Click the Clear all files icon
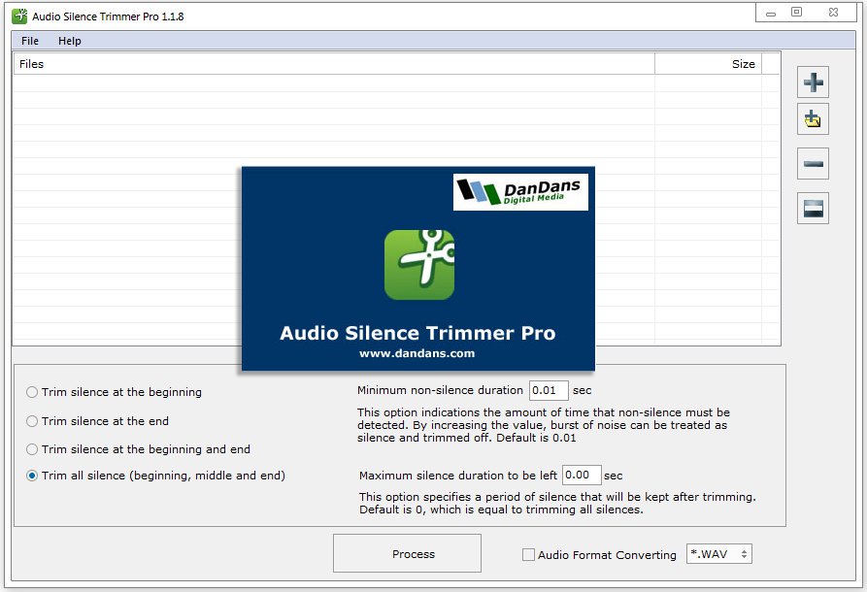 (813, 209)
